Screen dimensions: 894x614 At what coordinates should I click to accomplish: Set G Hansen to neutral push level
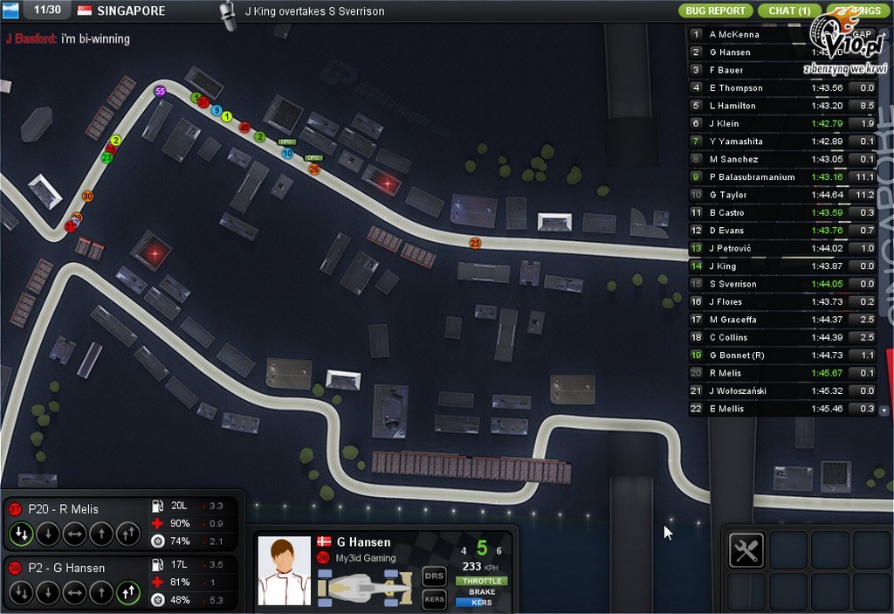75,592
